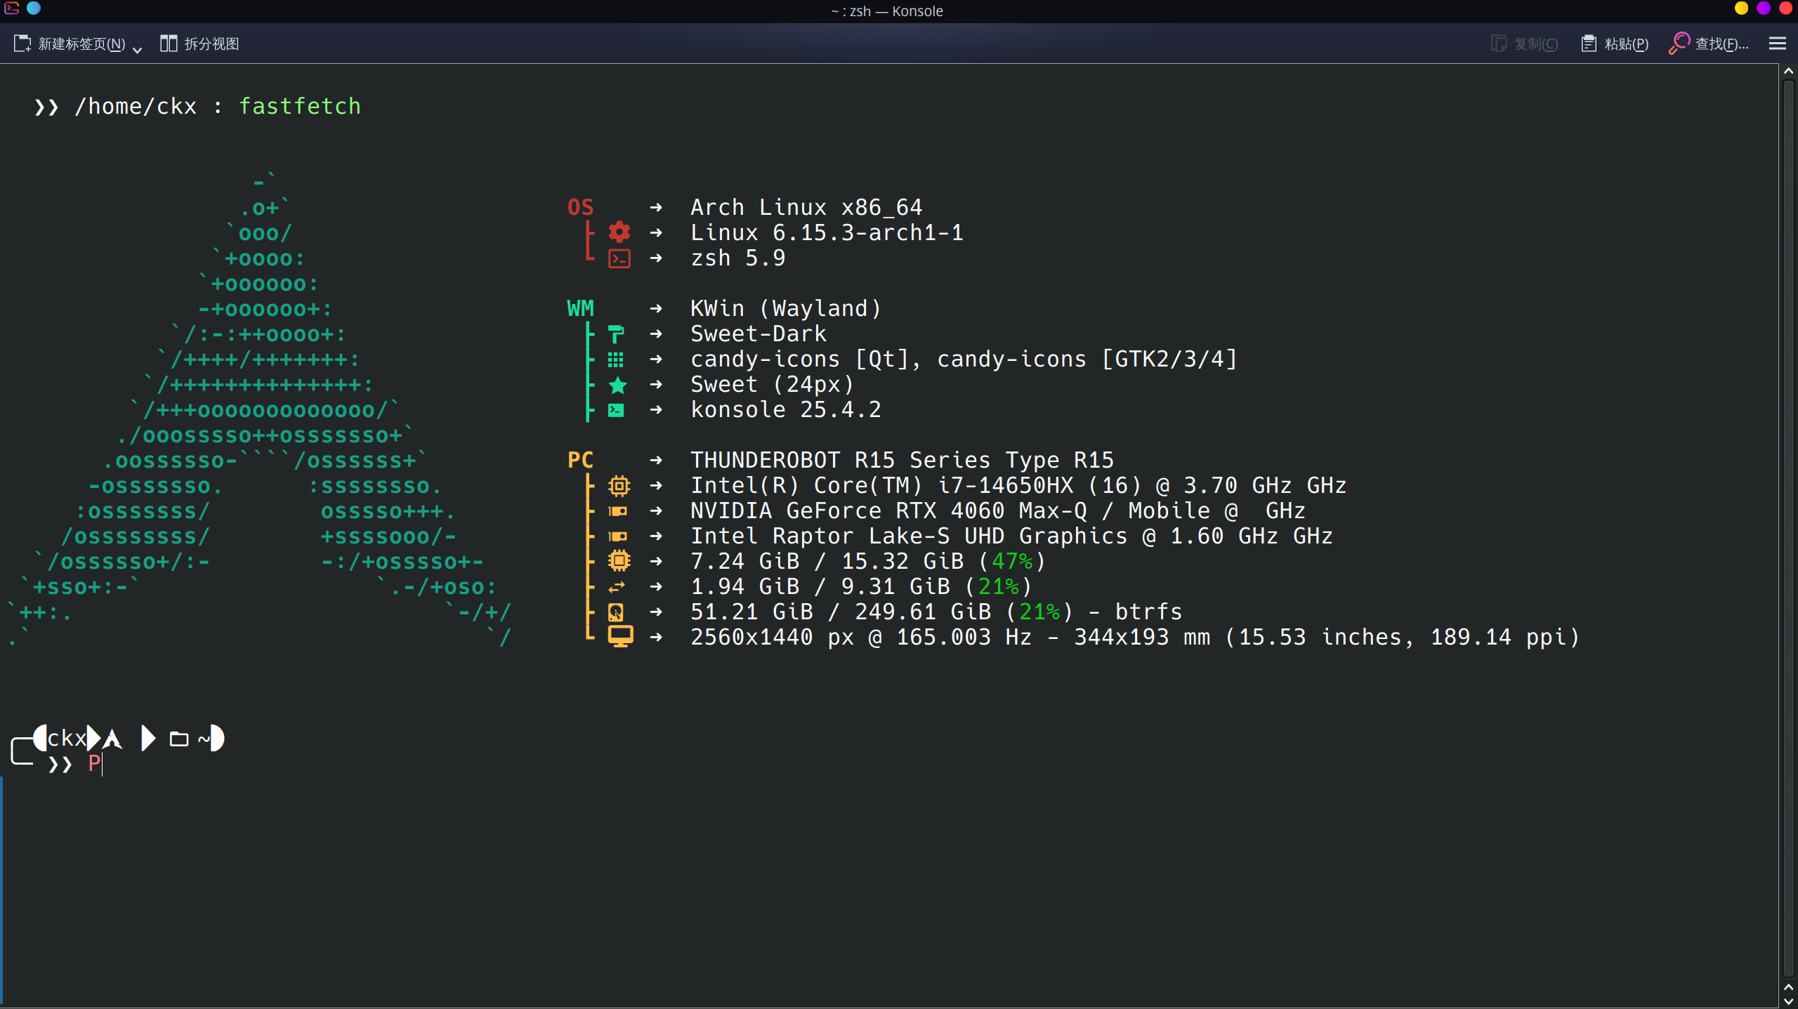1798x1009 pixels.
Task: Click the kernel gear icon under OS
Action: click(x=619, y=232)
